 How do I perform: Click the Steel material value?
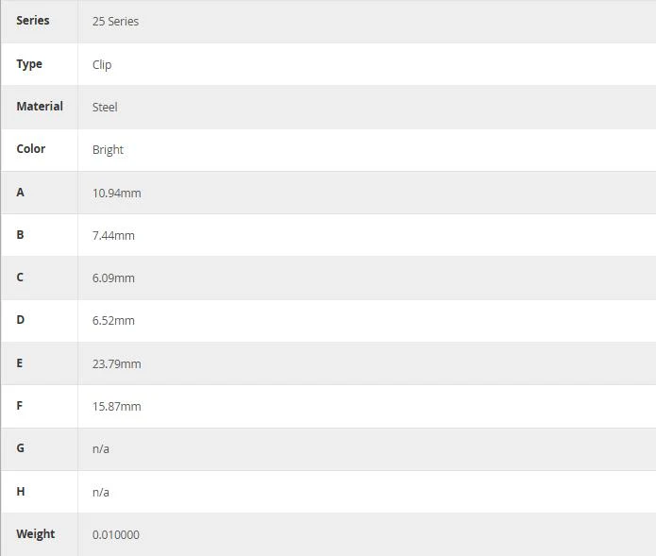[x=105, y=107]
